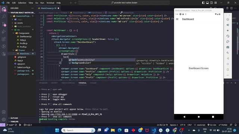This screenshot has width=239, height=134.
Task: Open Explorer panel more actions (ellipsis)
Action: (x=32, y=8)
